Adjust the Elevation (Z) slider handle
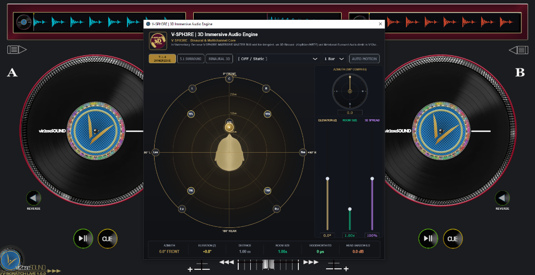Screen dimensions: 535x275 328,179
